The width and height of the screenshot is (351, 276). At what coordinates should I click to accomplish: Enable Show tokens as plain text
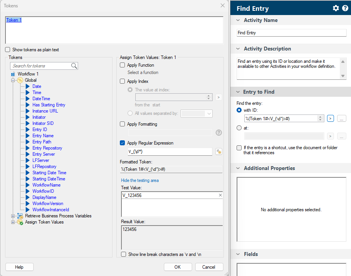coord(8,50)
